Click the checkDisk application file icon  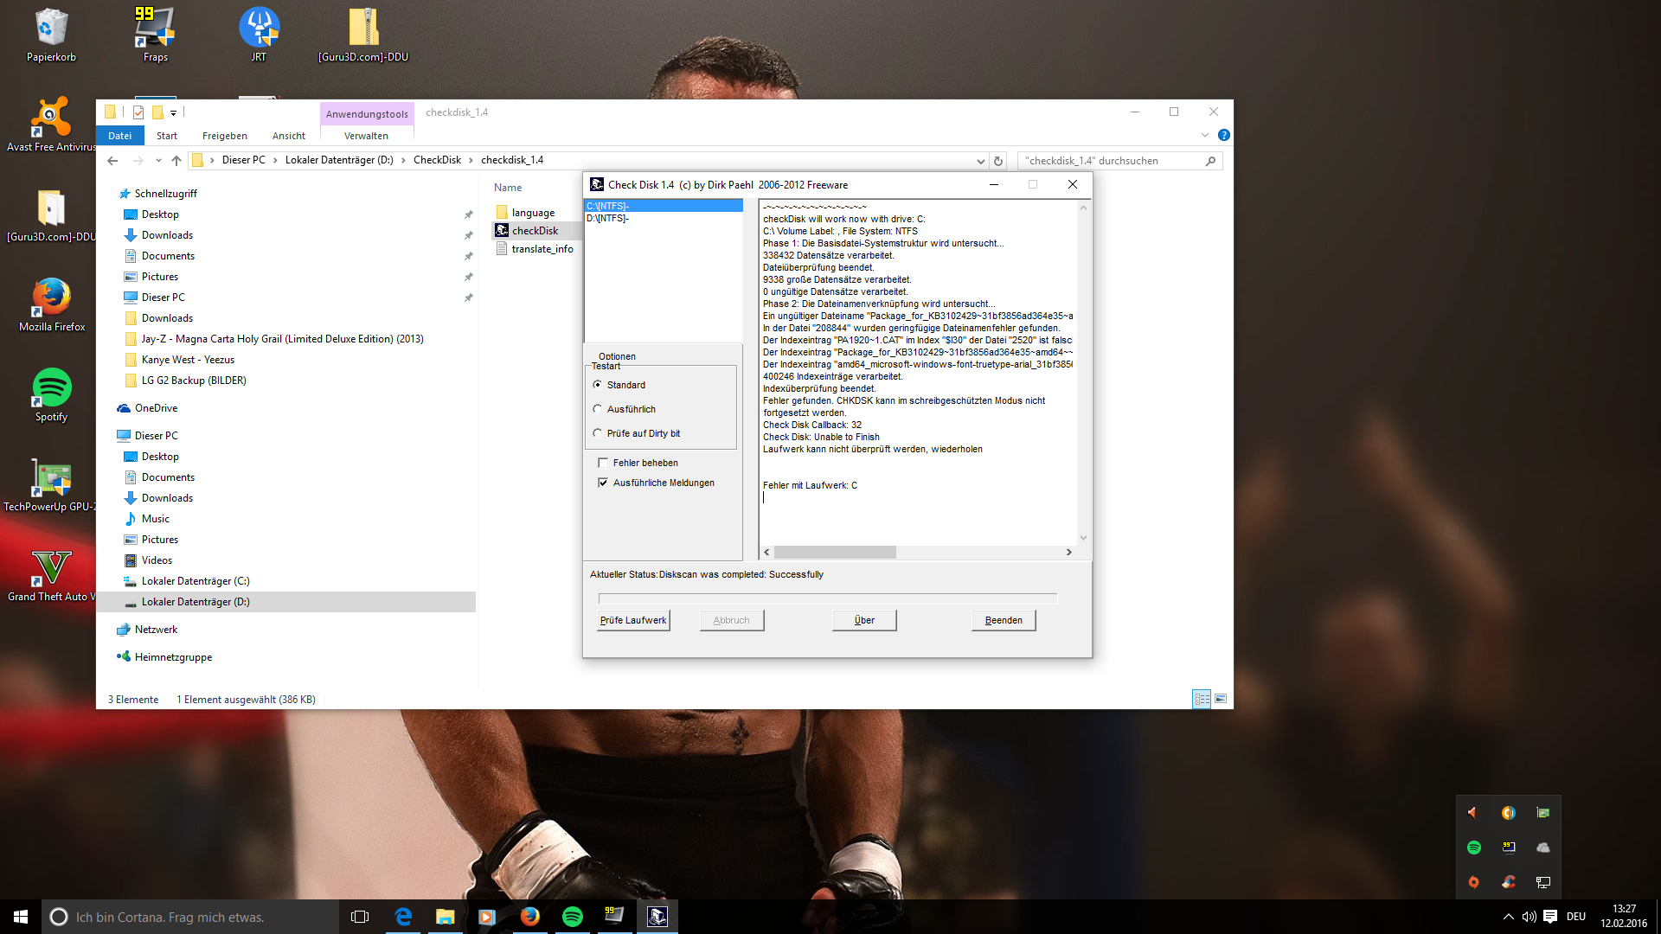(x=502, y=231)
